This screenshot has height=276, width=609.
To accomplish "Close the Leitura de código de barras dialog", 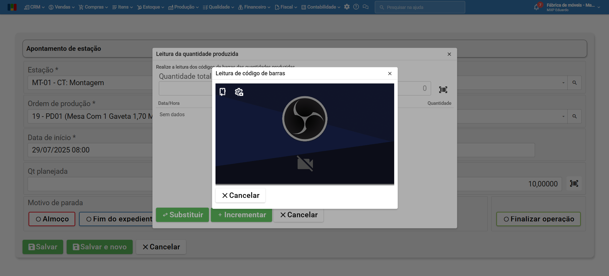I will click(x=390, y=73).
